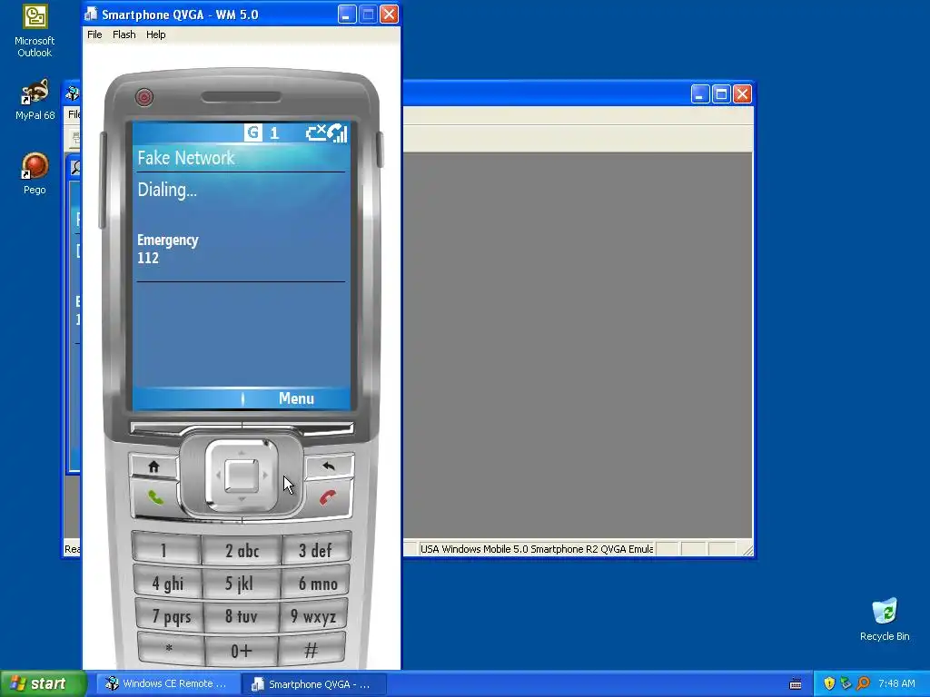Click the 'Emergency' caller label

168,240
